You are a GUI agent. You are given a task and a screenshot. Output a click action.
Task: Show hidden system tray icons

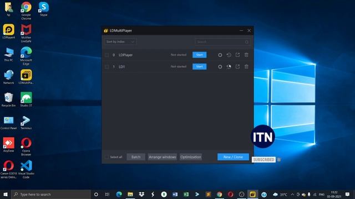292,194
